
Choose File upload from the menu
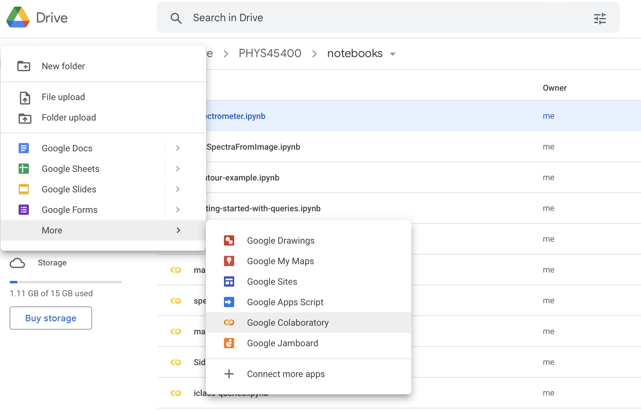click(103, 97)
